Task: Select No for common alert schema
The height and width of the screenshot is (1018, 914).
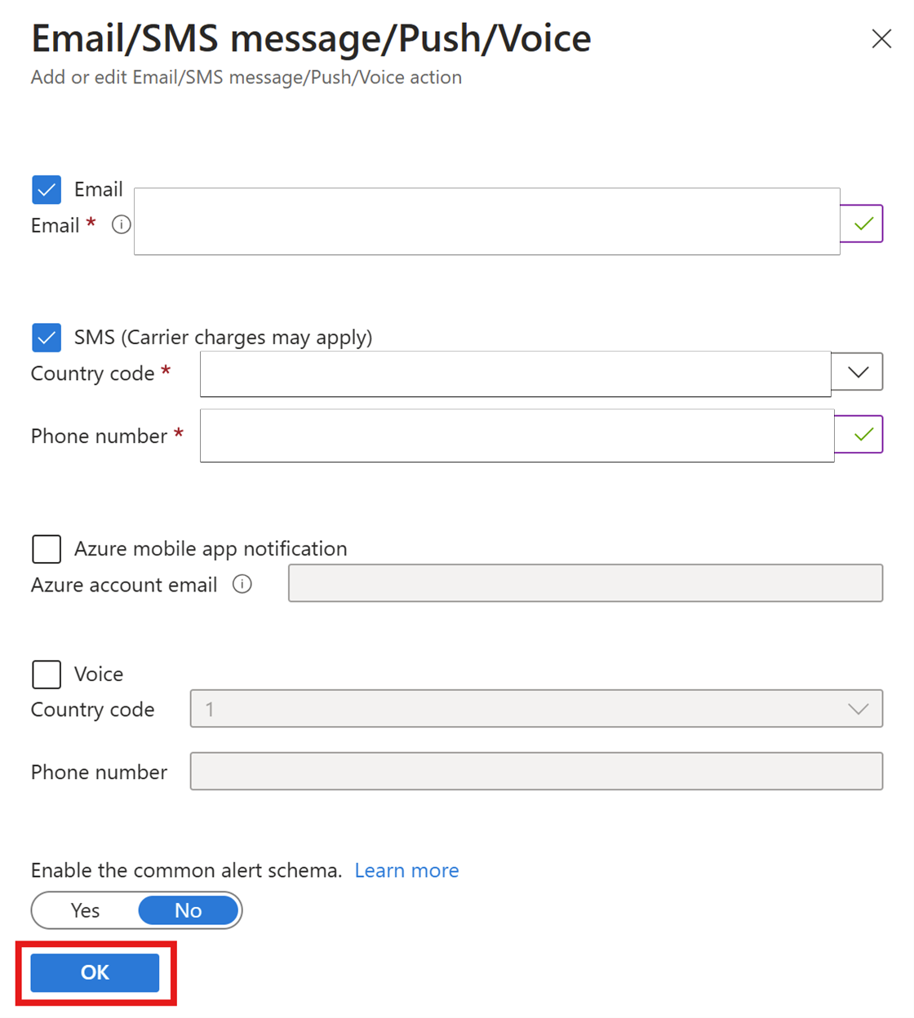Action: tap(189, 910)
